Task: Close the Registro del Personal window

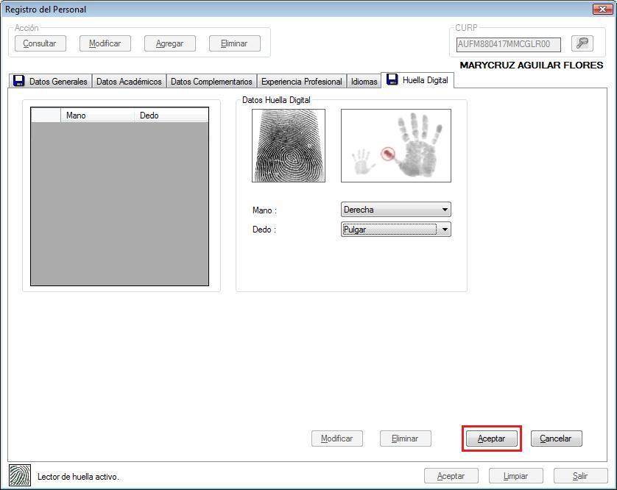Action: [602, 9]
